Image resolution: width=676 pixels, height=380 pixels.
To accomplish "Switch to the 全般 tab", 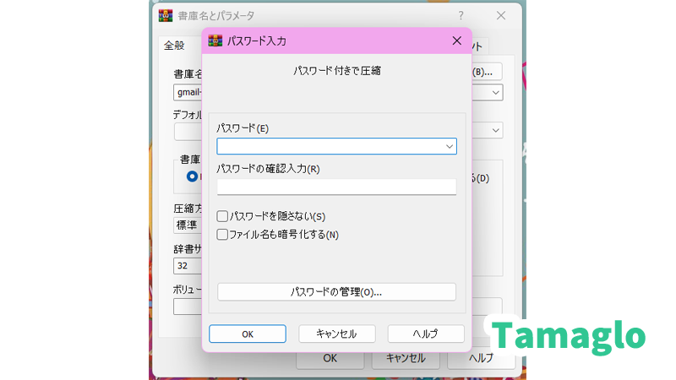I will tap(174, 46).
